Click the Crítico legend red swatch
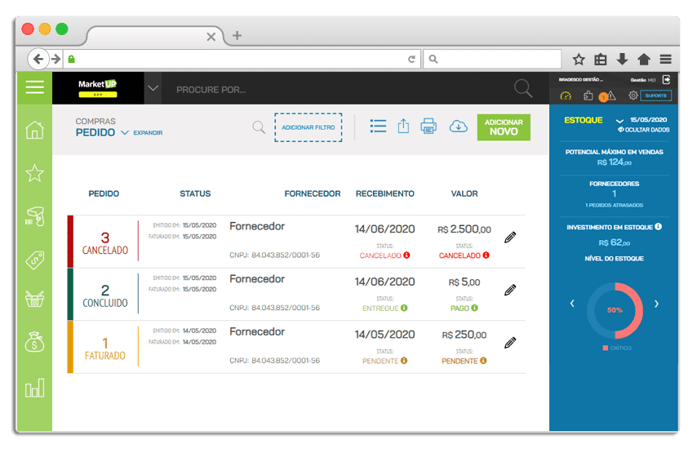Screen dimensions: 697x449 click(605, 348)
